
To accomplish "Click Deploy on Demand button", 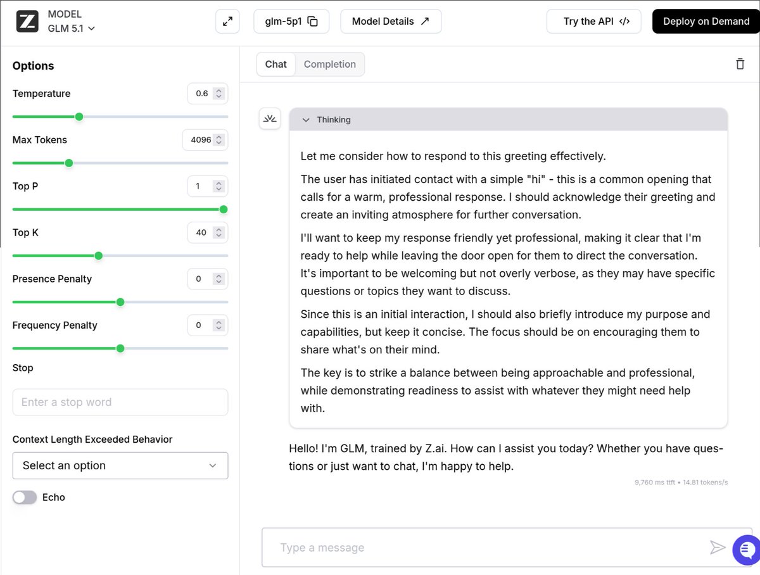I will [x=706, y=21].
